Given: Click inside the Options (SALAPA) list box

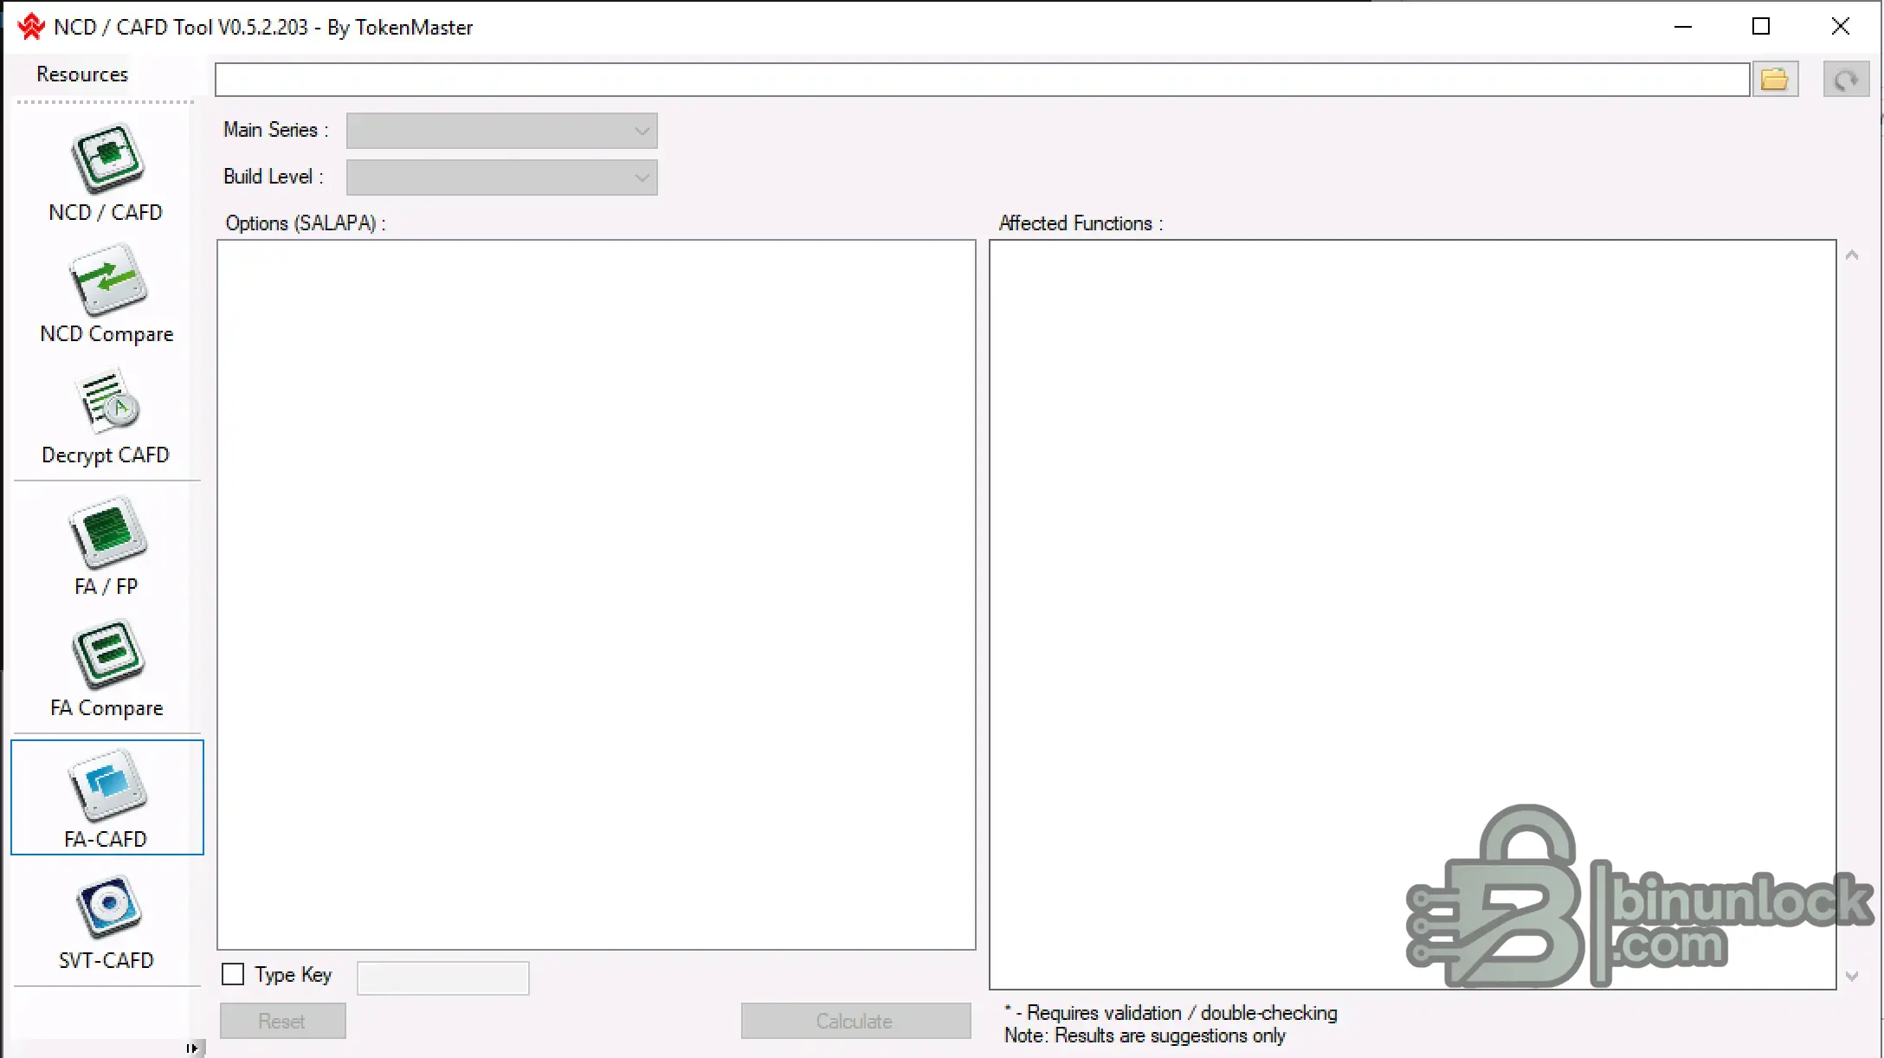Looking at the screenshot, I should click(597, 595).
